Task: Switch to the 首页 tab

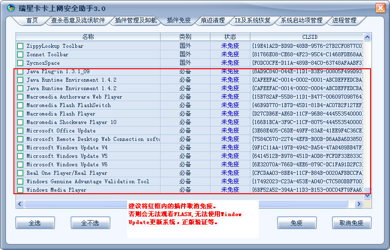Action: [32, 20]
